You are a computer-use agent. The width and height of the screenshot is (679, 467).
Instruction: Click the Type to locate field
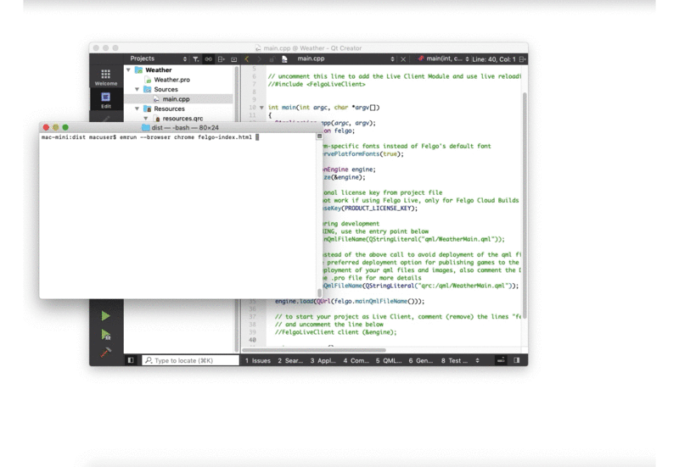pyautogui.click(x=190, y=360)
